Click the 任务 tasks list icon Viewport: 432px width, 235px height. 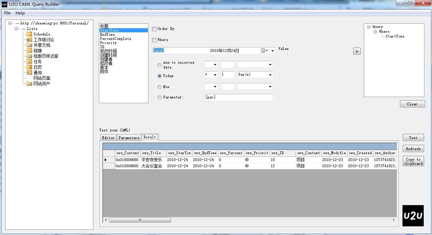pos(29,62)
